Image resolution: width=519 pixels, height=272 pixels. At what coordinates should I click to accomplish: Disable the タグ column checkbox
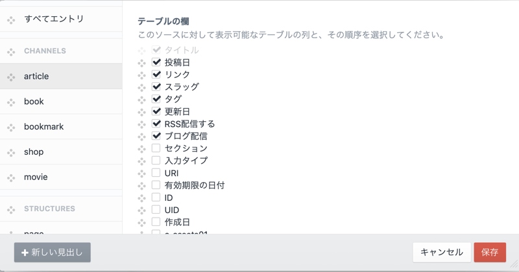point(156,99)
